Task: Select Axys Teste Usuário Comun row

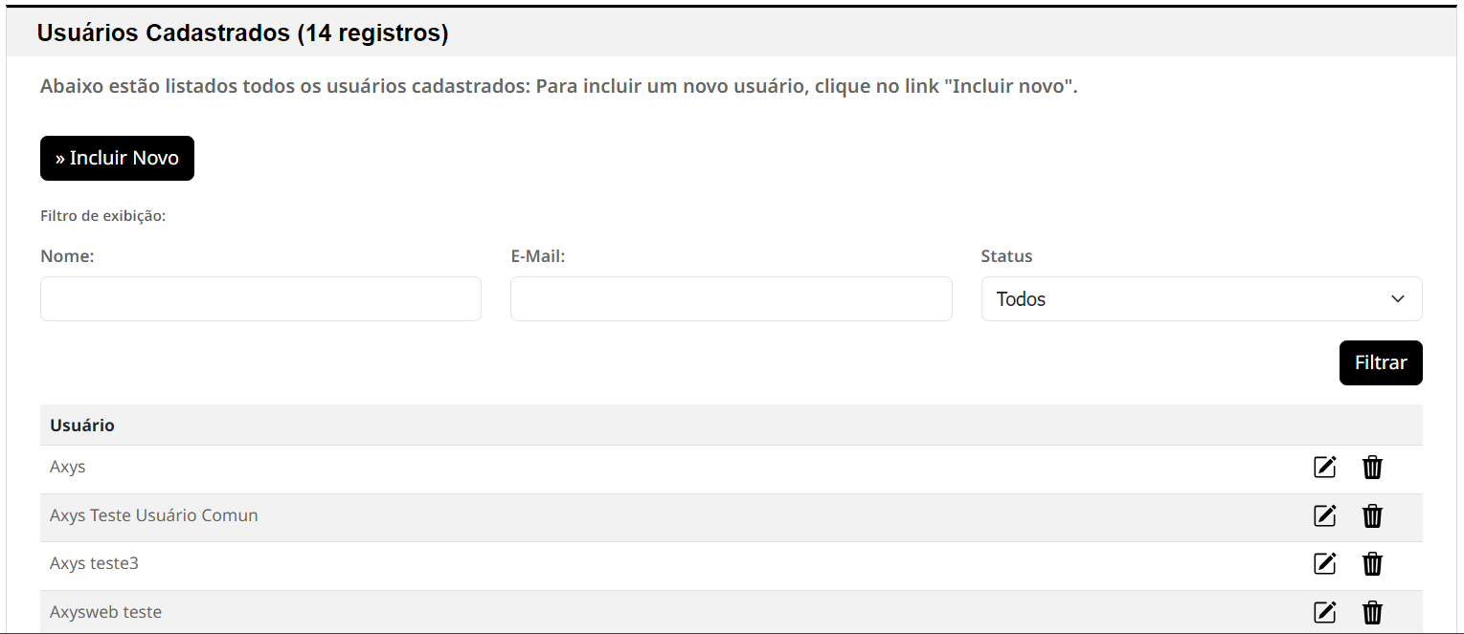Action: (x=732, y=517)
